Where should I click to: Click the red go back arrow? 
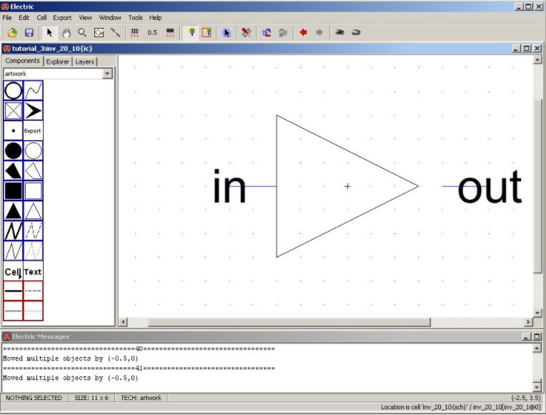(x=303, y=32)
